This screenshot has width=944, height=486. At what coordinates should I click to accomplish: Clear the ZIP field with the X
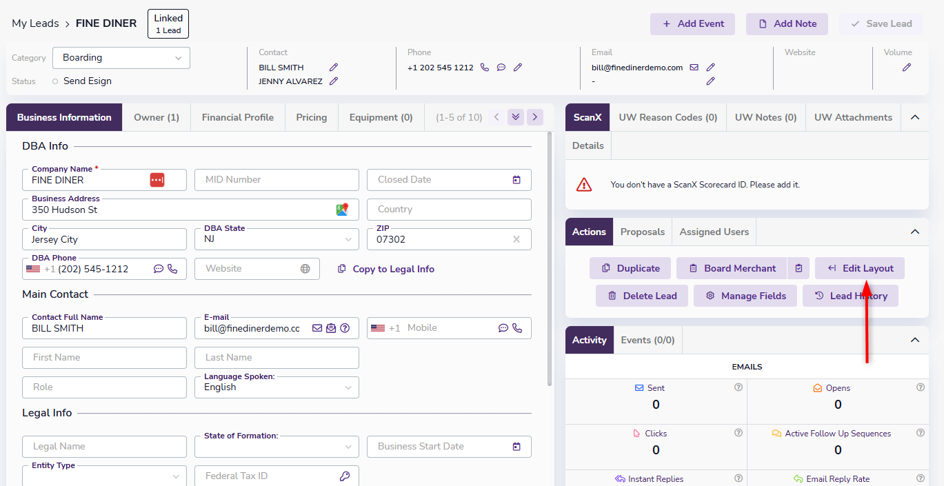[x=516, y=239]
